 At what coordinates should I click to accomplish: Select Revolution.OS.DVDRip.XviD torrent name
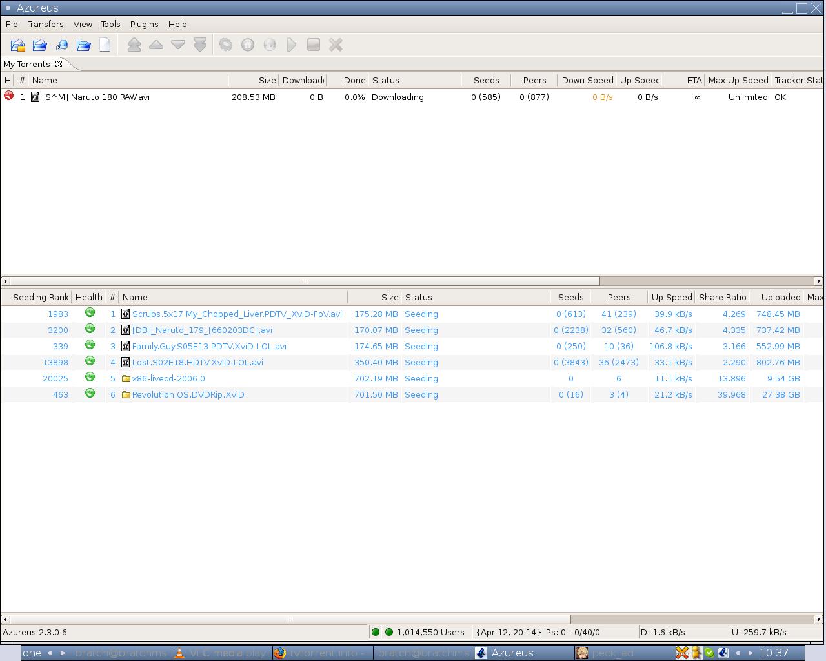coord(188,394)
